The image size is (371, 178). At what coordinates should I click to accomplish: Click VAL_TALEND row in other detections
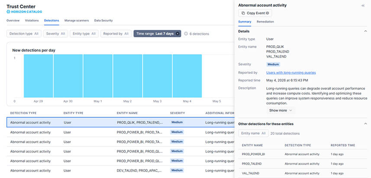tap(303, 173)
